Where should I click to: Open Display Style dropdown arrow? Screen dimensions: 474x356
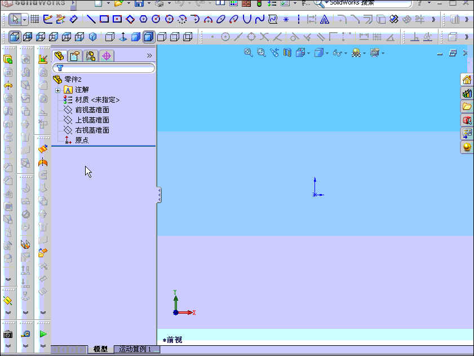[x=327, y=53]
